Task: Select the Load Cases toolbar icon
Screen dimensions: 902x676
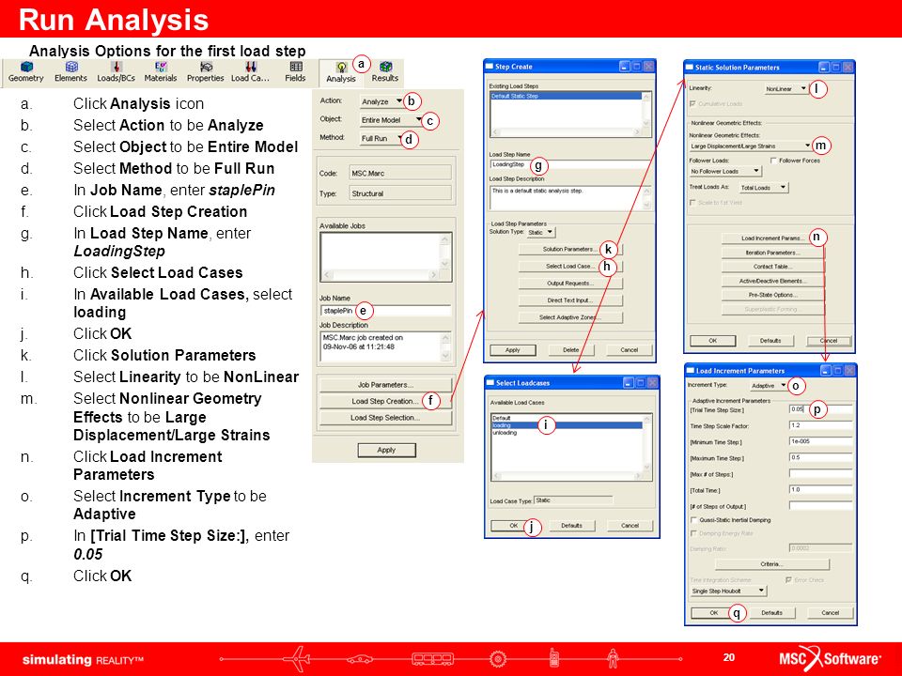Action: point(250,72)
